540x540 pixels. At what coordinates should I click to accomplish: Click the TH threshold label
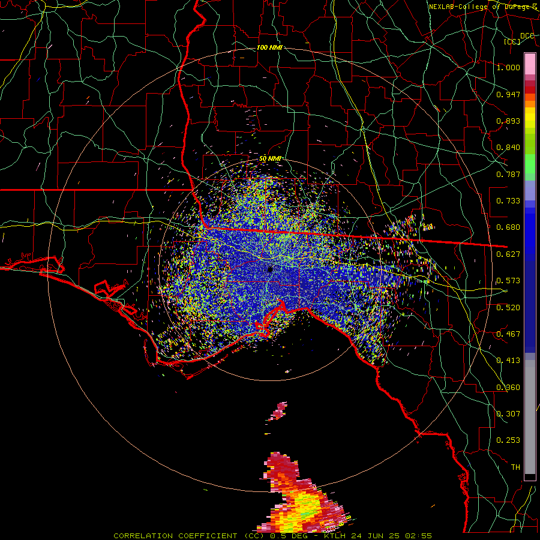click(515, 467)
